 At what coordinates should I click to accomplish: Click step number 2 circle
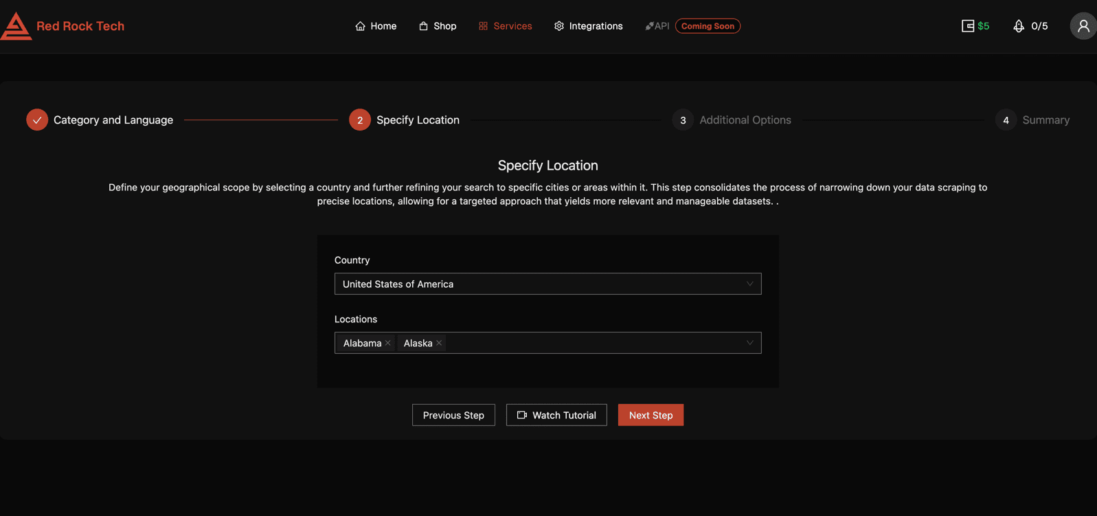(360, 120)
